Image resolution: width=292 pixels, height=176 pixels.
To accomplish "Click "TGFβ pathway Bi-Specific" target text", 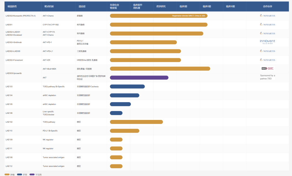I will 54,87.
